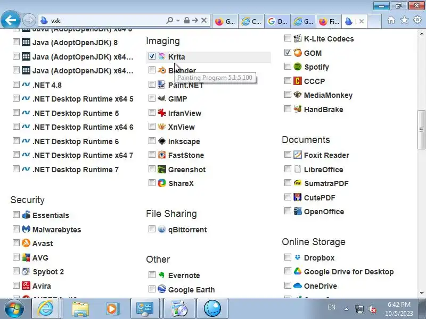Viewport: 426px width, 319px height.
Task: Click the .NET Desktop Runtime x64 7 label
Action: [83, 155]
